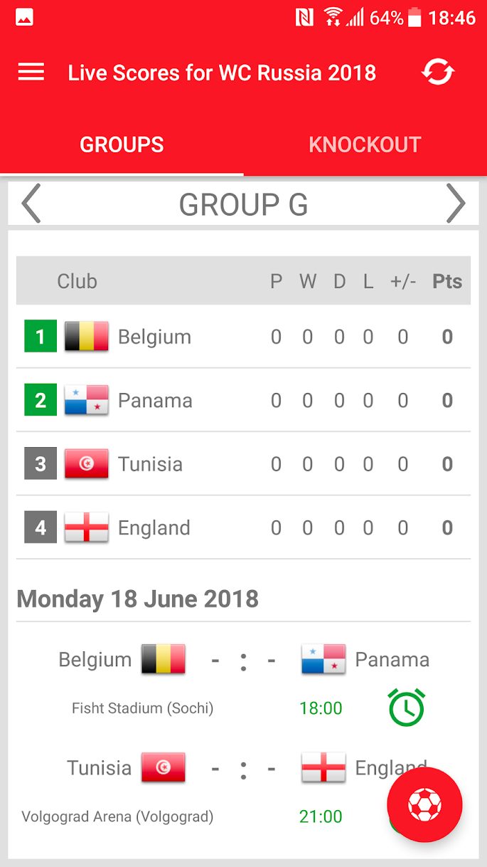Screen dimensions: 487x867
Task: Switch to the KNOCKOUT tab
Action: (365, 144)
